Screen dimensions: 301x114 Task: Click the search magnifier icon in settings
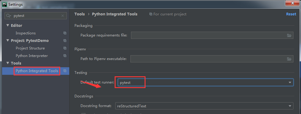click(9, 16)
